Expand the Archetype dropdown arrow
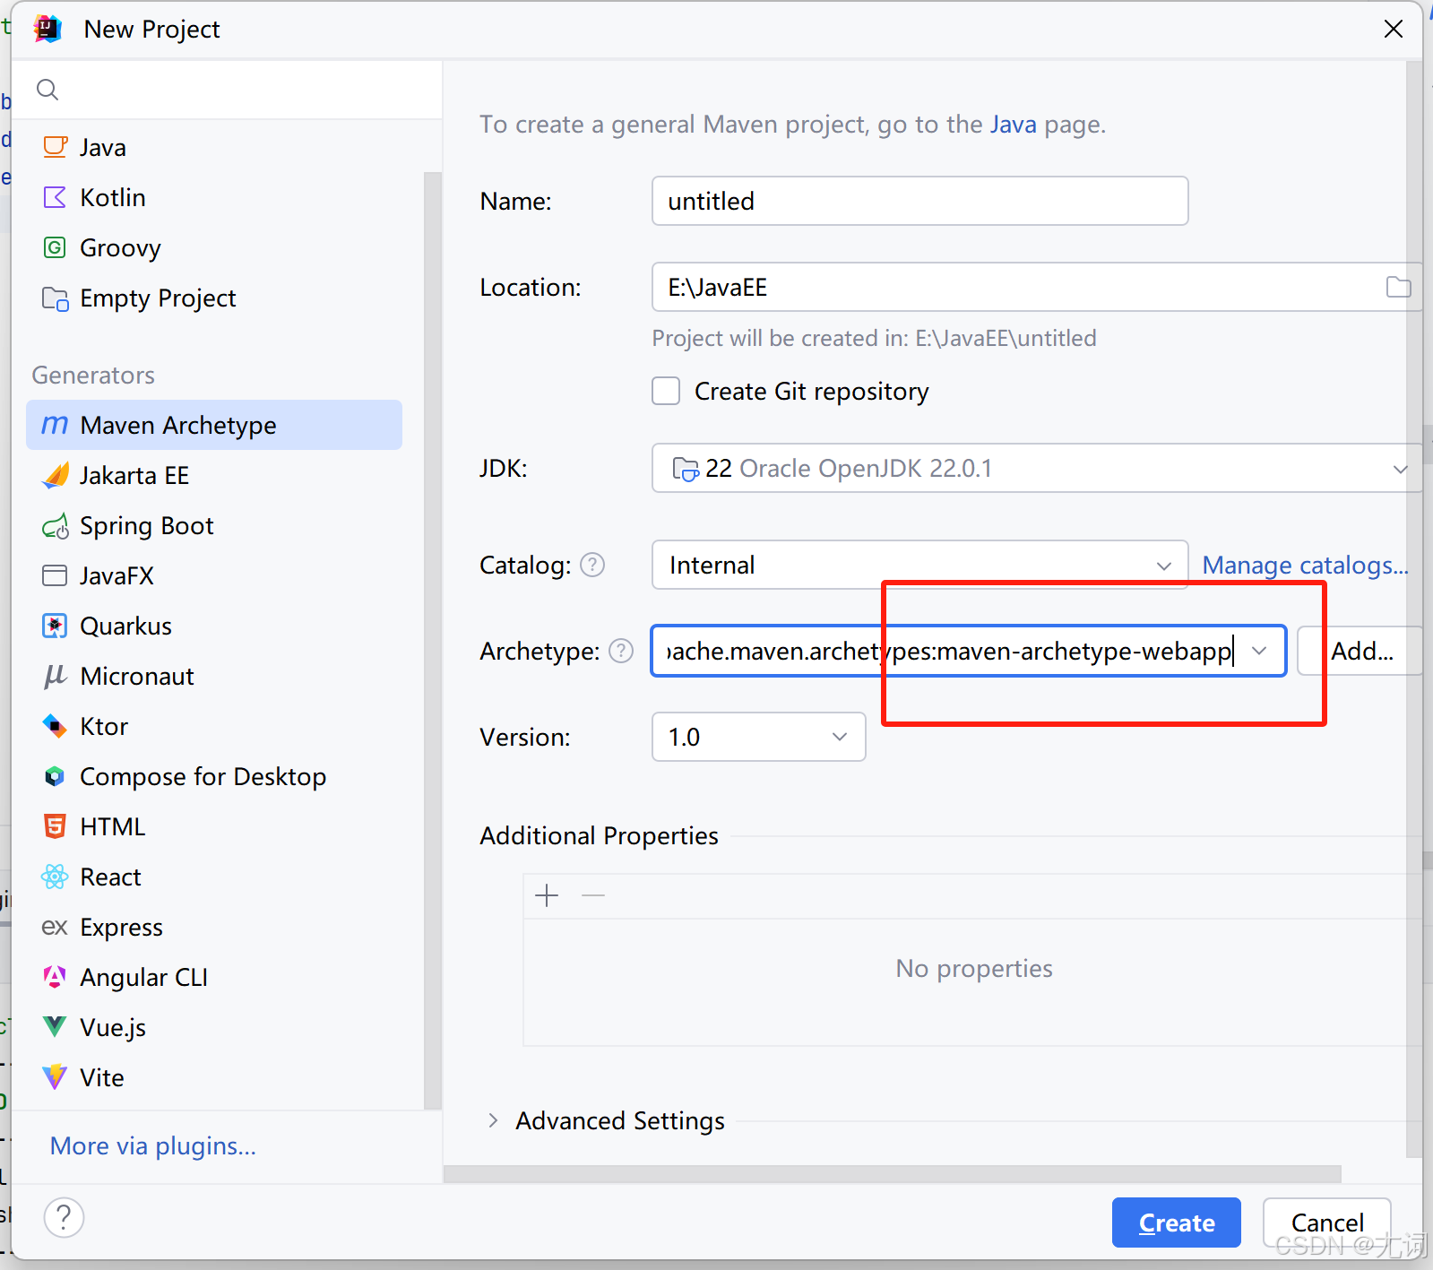This screenshot has height=1270, width=1433. point(1259,651)
